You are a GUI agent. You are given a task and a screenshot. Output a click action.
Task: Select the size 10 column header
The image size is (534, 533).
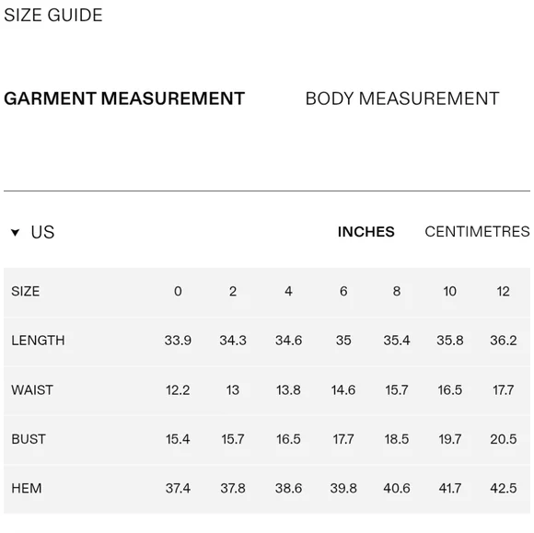[450, 292]
